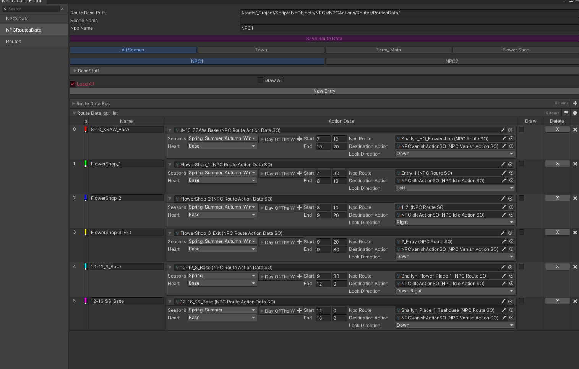The width and height of the screenshot is (579, 369).
Task: Remove the FlowerShop_1 row with the cross icon
Action: (575, 164)
